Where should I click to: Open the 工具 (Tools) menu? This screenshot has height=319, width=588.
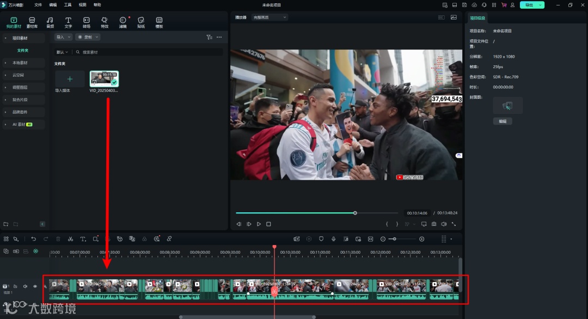click(x=68, y=5)
